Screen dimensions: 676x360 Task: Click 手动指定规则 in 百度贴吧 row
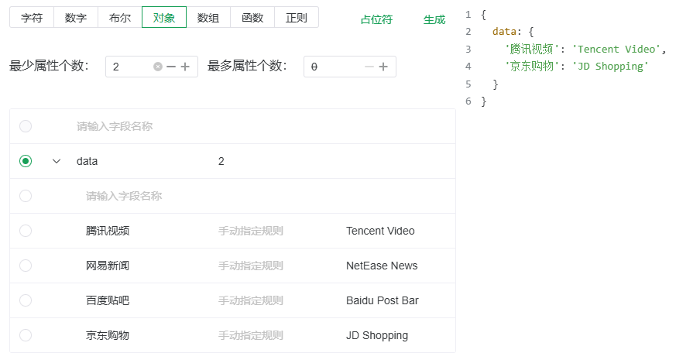[250, 300]
